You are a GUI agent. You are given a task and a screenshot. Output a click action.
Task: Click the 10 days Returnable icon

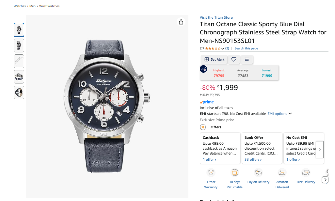coord(234,173)
